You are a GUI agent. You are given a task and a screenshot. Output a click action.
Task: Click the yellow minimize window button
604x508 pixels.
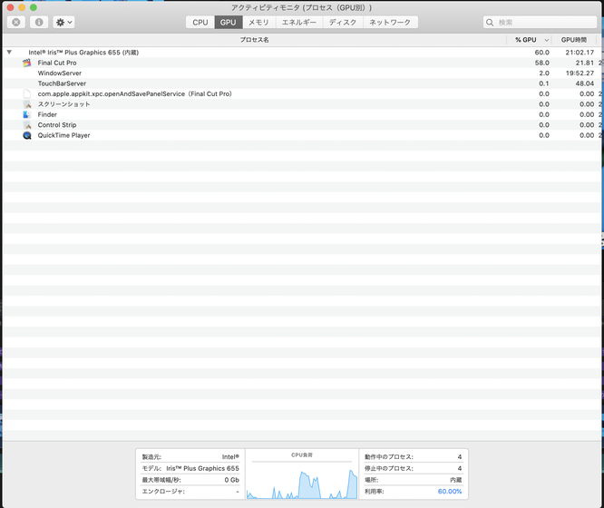(22, 7)
